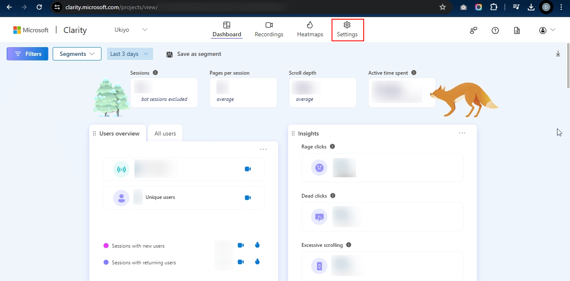
Task: View recordings of sessions with returning users
Action: [x=241, y=262]
